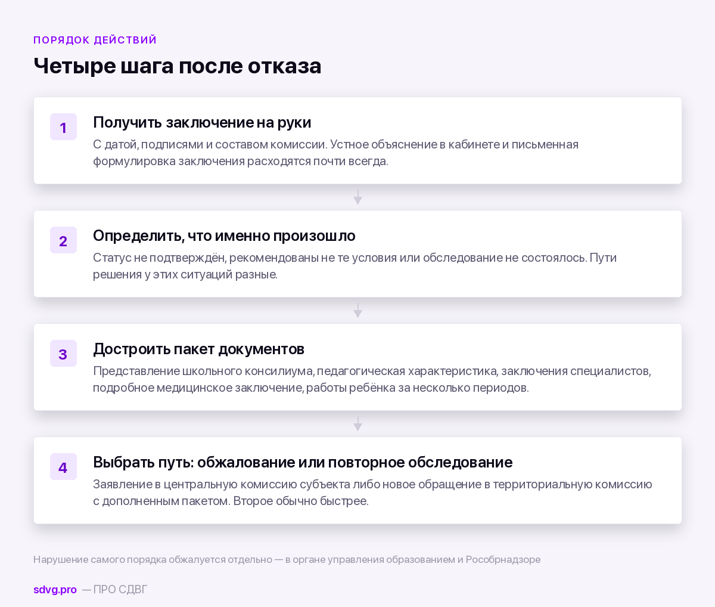Viewport: 715px width, 607px height.
Task: Click the '— ПРО СДВГ' footer text
Action: point(114,590)
